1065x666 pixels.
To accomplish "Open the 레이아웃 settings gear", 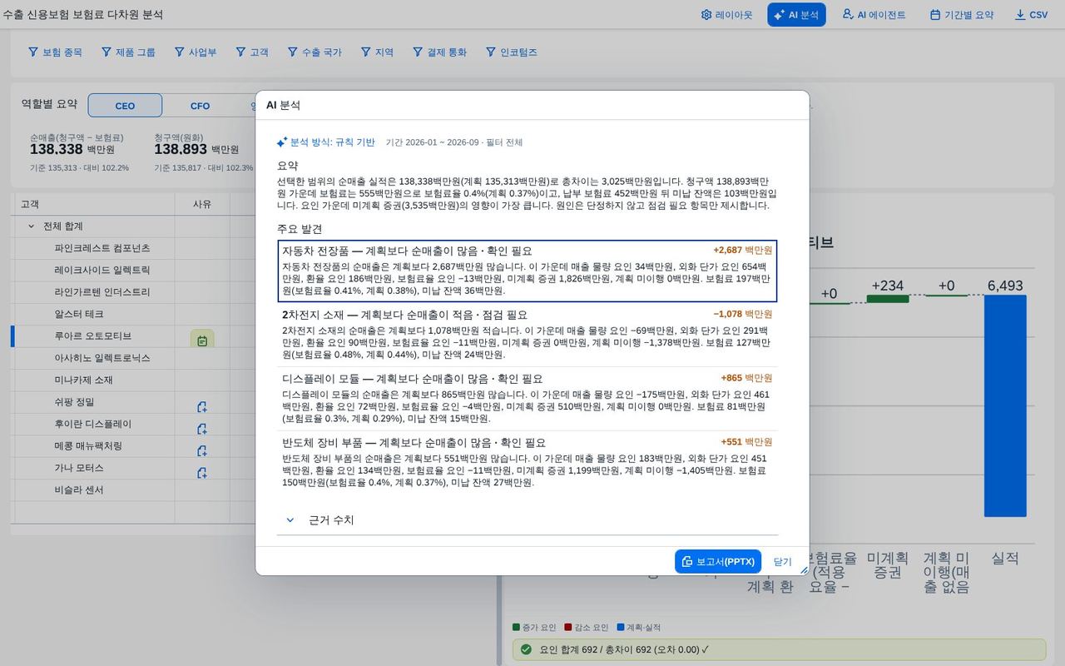I will click(726, 15).
